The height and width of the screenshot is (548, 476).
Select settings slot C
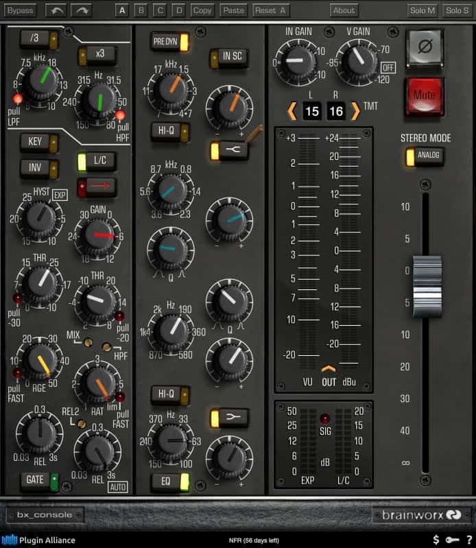point(160,10)
